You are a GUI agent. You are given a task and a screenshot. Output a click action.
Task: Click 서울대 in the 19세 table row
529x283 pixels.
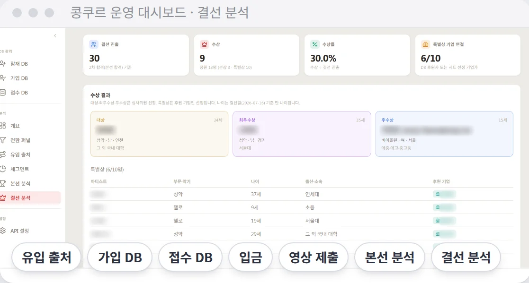tap(312, 221)
